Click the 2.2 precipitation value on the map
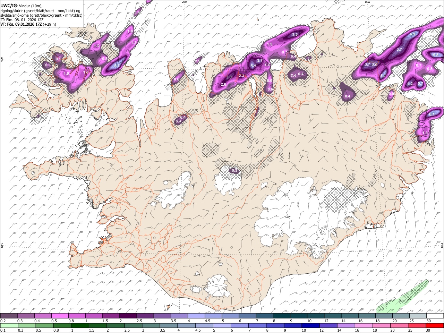The width and height of the screenshot is (444, 333). tap(267, 64)
